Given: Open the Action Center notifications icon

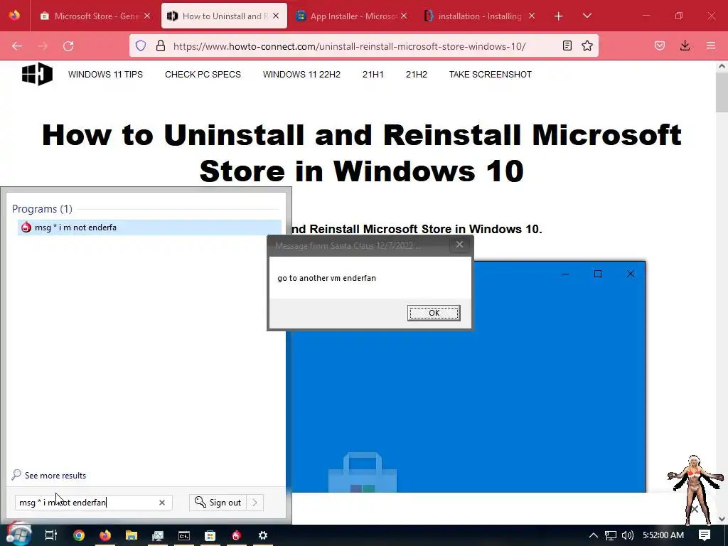Looking at the screenshot, I should (705, 535).
